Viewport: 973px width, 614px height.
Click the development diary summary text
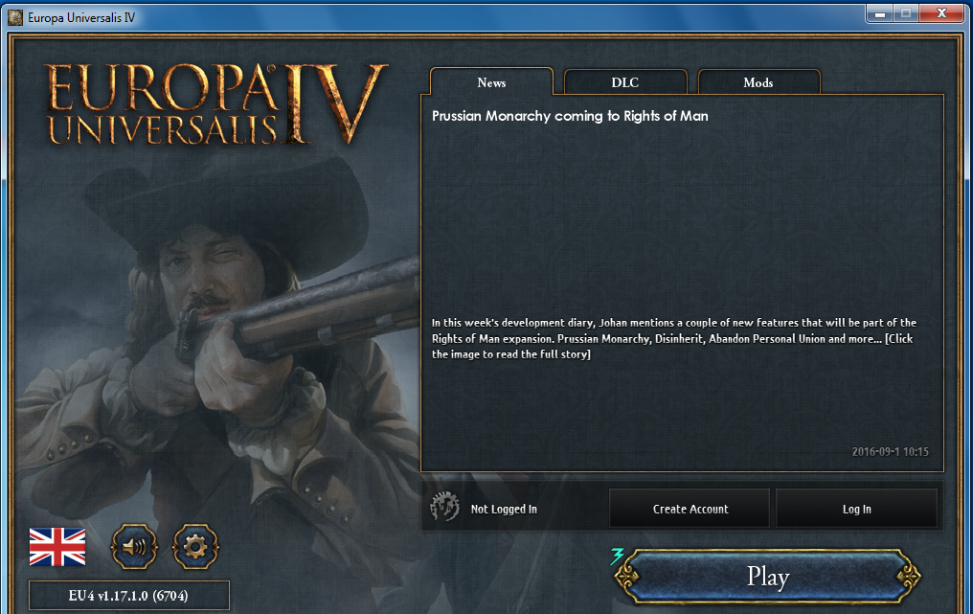[x=674, y=338]
